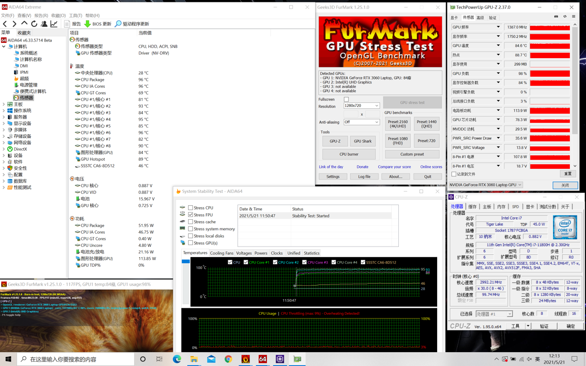Click the 驱动程序更新 magnifier icon
The width and height of the screenshot is (586, 366).
[x=118, y=24]
